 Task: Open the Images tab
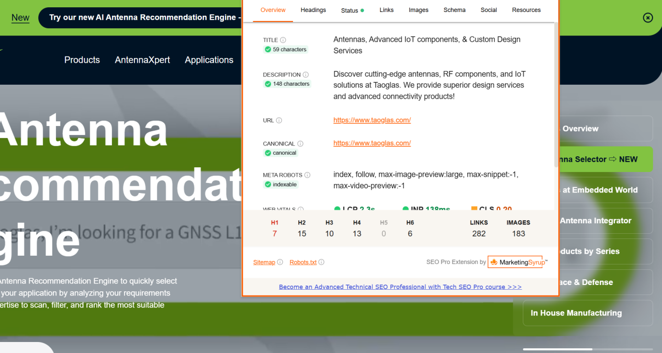coord(419,10)
